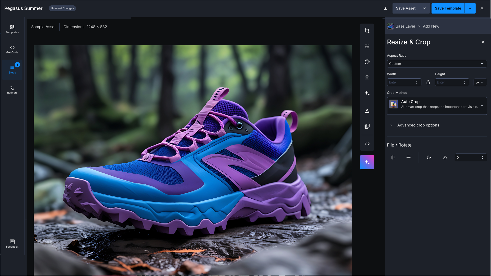Open the adjustments sliders tool

click(367, 46)
